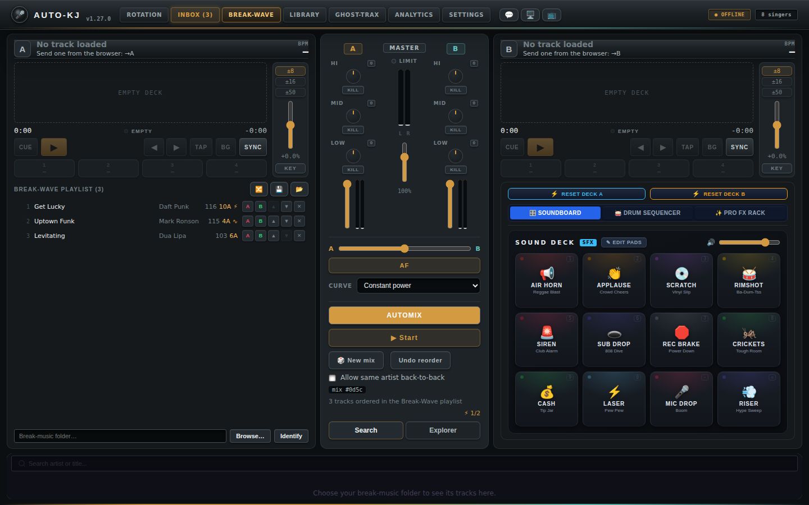The image size is (809, 505).
Task: Click the TV display icon in the top bar
Action: click(552, 15)
